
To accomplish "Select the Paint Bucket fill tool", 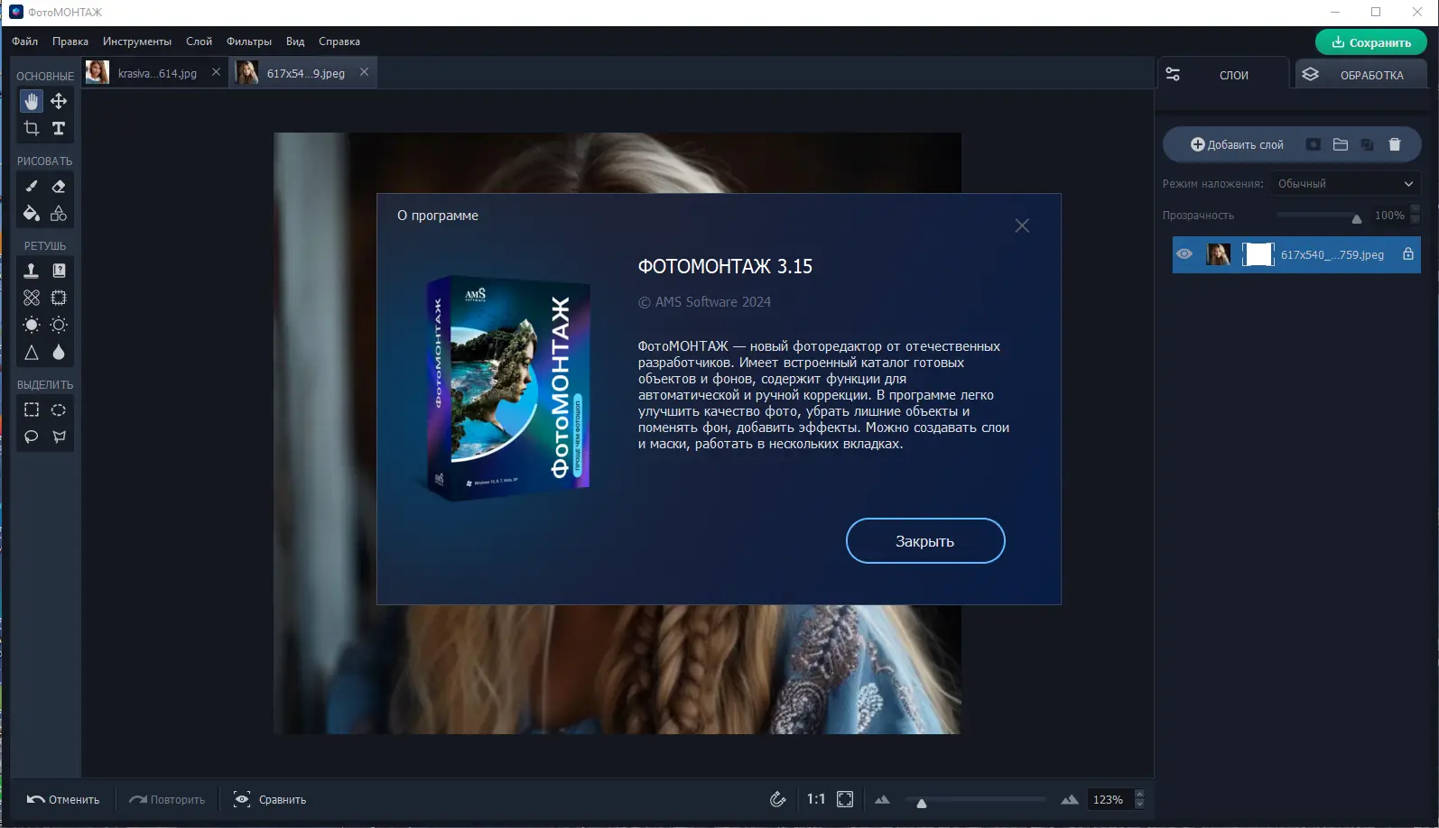I will [x=32, y=214].
